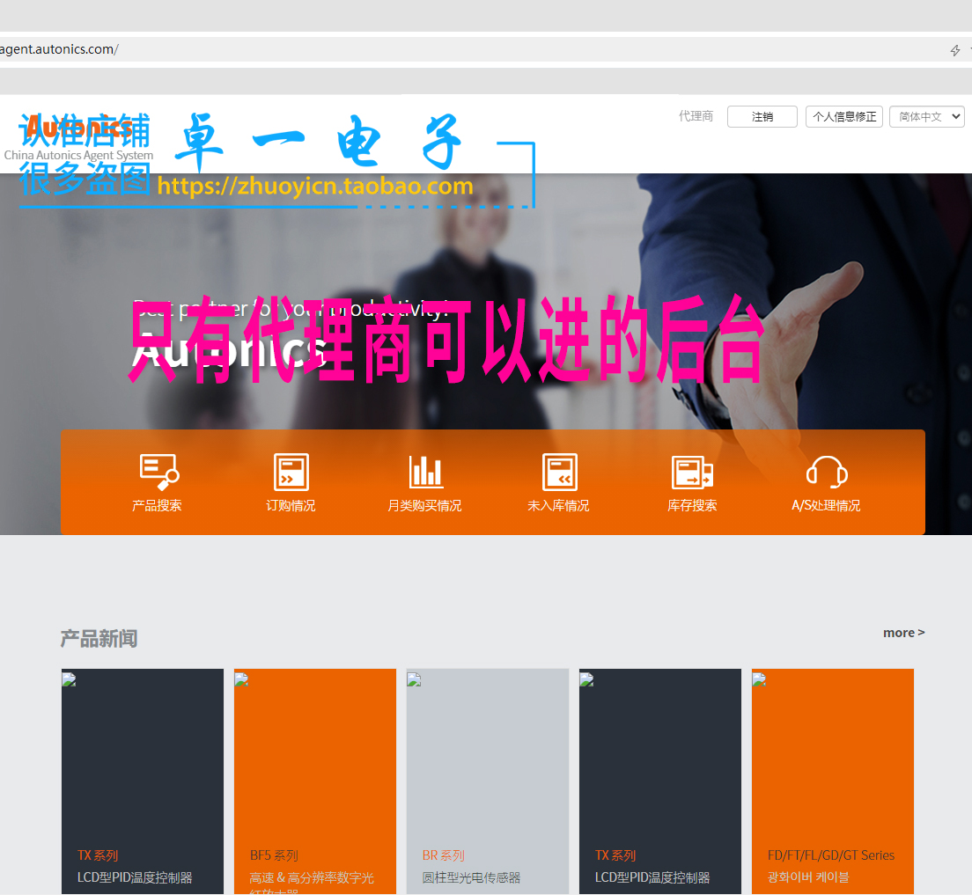Screen dimensions: 972x895
Task: Click the 月类购买情况 text label
Action: pyautogui.click(x=424, y=506)
